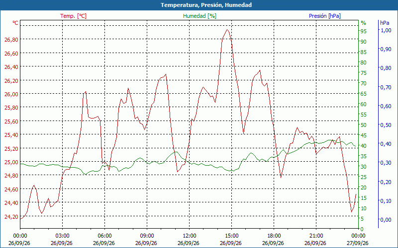
Task: Click the 21:00 time axis label
Action: [x=316, y=236]
